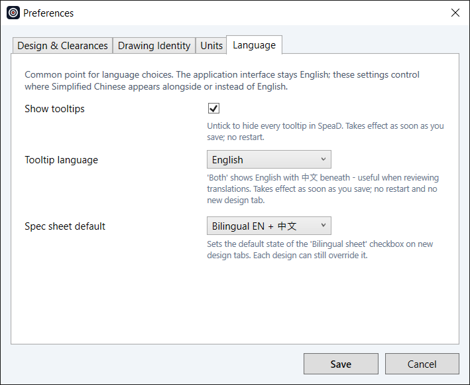This screenshot has height=385, width=470.
Task: Save the preferences
Action: click(x=341, y=364)
